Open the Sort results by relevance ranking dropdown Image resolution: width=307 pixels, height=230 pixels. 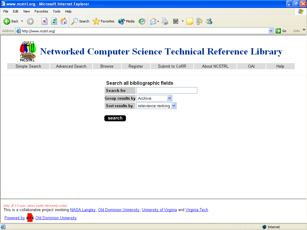click(156, 105)
